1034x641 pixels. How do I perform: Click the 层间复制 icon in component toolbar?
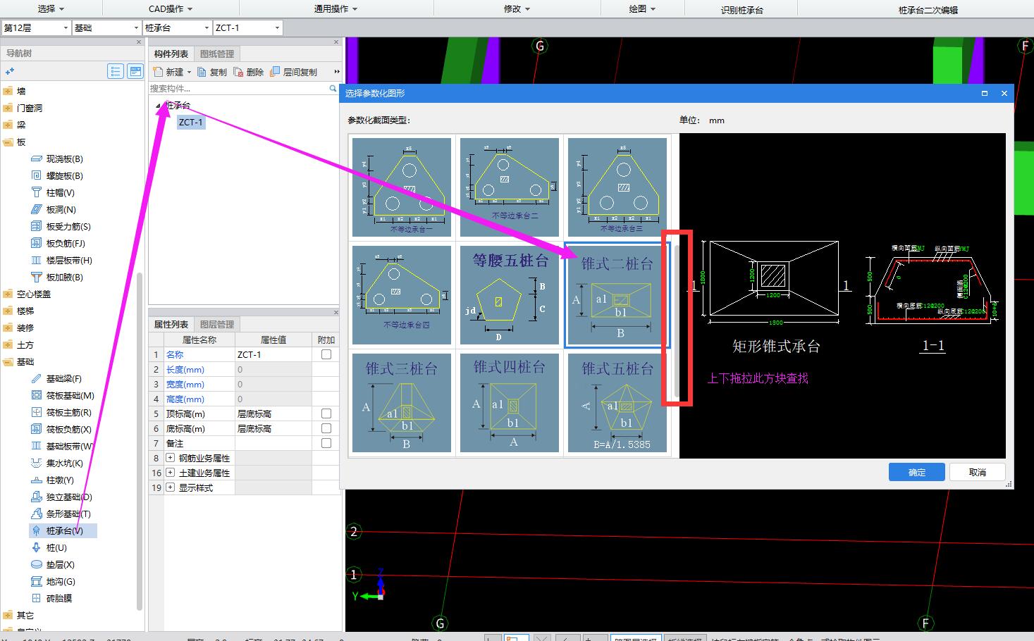click(x=276, y=72)
